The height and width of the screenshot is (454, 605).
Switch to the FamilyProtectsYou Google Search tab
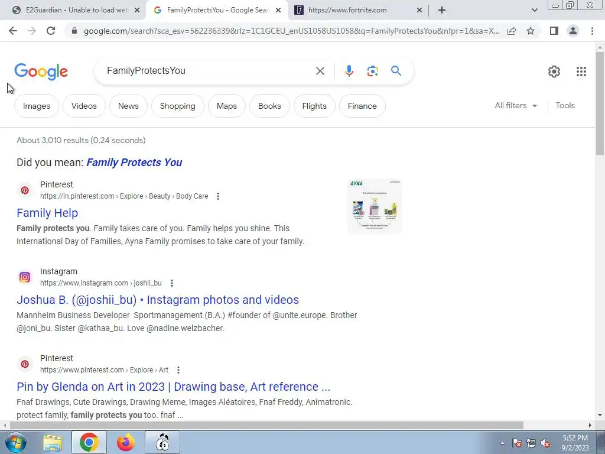[x=217, y=11]
